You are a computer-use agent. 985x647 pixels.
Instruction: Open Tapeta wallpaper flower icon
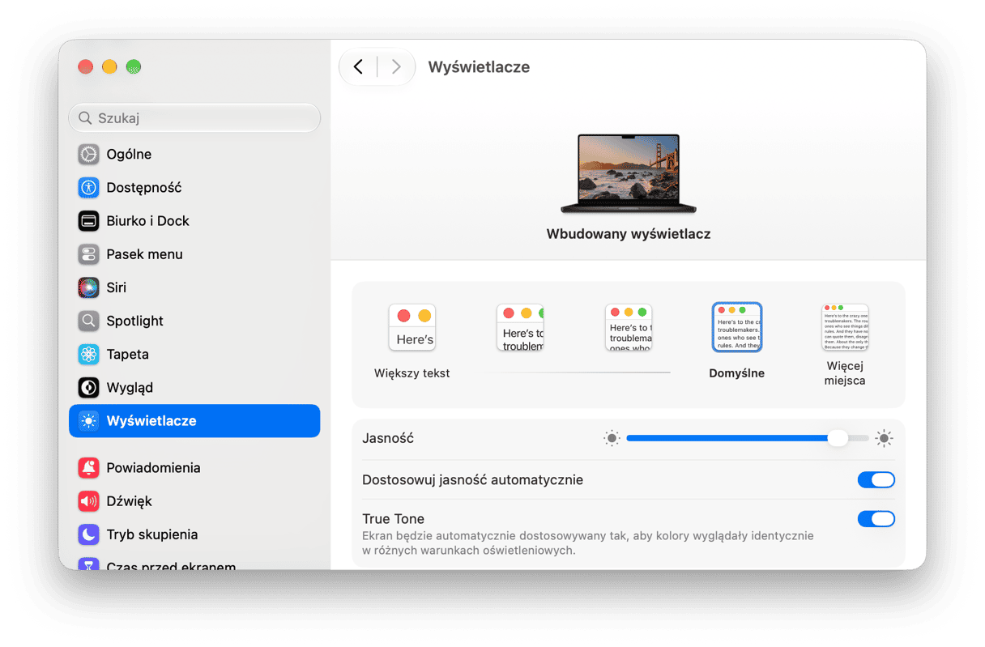point(88,354)
